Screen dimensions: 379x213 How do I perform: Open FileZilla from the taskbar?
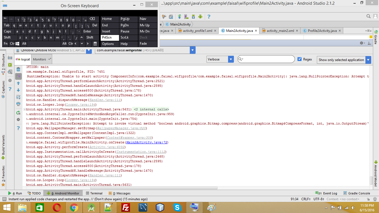(x=126, y=207)
